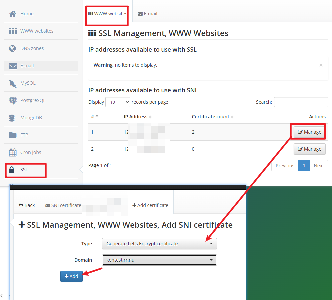Click Manage for the first IP address

tap(309, 132)
